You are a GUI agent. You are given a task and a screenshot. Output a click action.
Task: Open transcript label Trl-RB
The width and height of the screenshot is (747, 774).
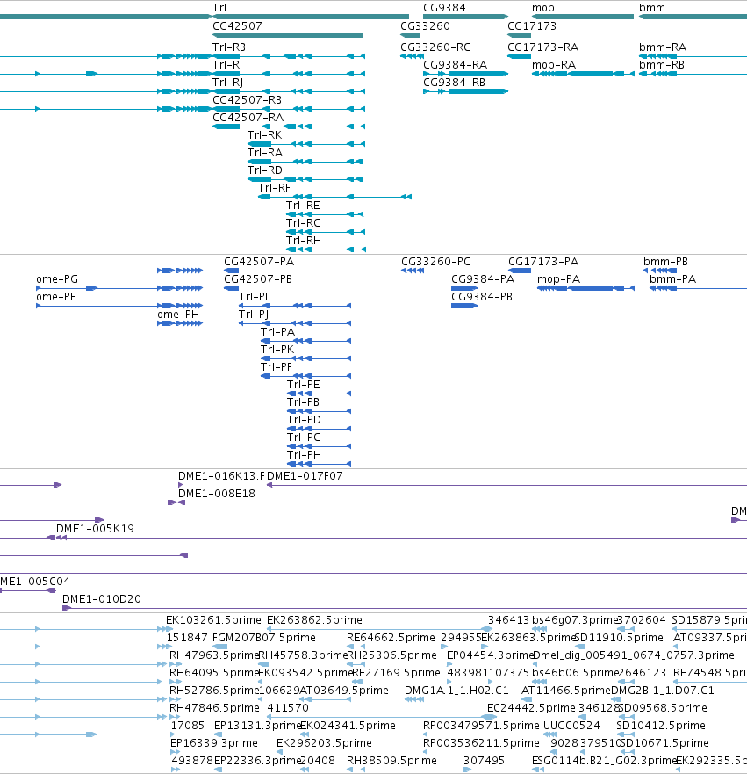coord(229,47)
